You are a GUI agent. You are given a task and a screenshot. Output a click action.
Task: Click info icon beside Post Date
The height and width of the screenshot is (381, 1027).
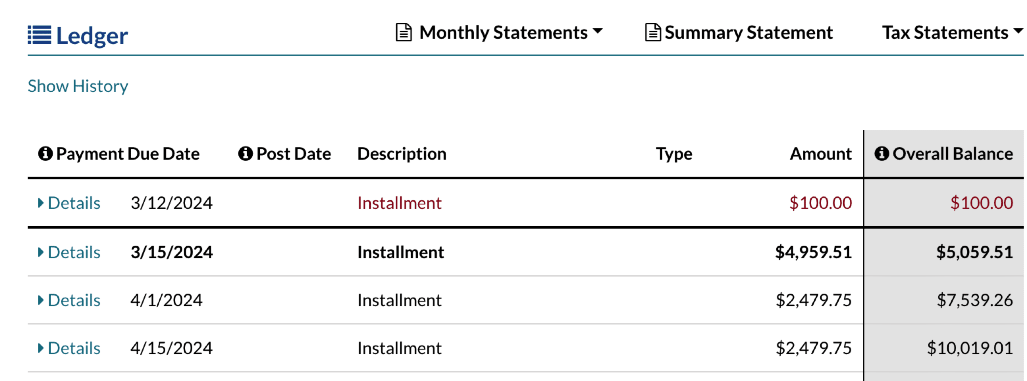(x=246, y=153)
